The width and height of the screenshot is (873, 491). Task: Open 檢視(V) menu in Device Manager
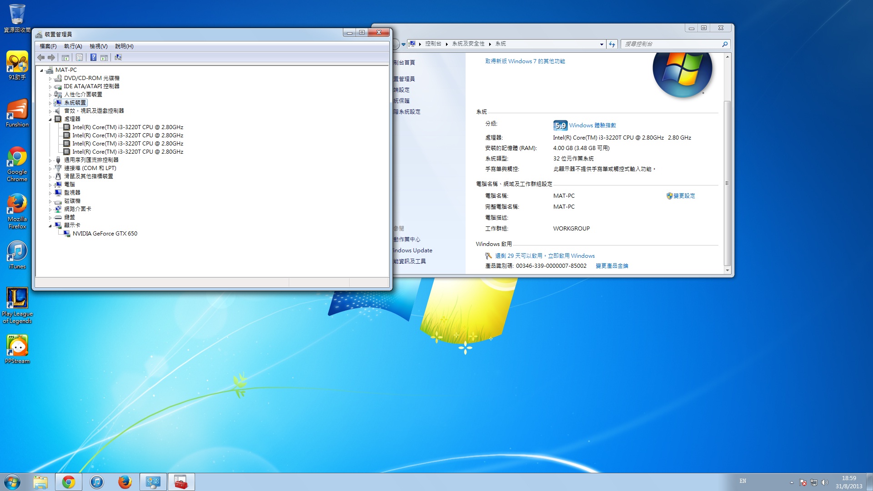(98, 46)
